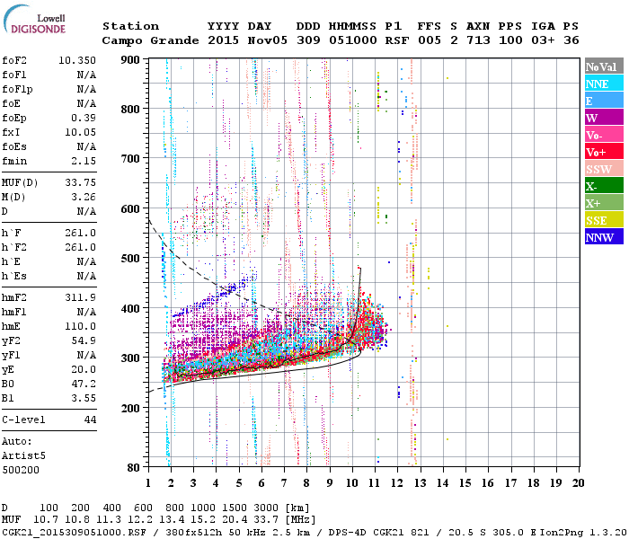Click the Campo Grande station name

click(150, 40)
